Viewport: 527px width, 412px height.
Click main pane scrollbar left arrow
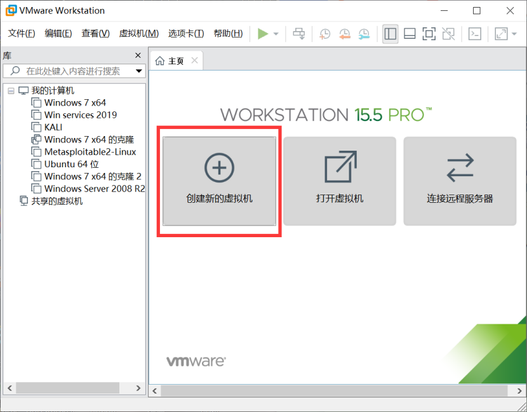point(154,391)
